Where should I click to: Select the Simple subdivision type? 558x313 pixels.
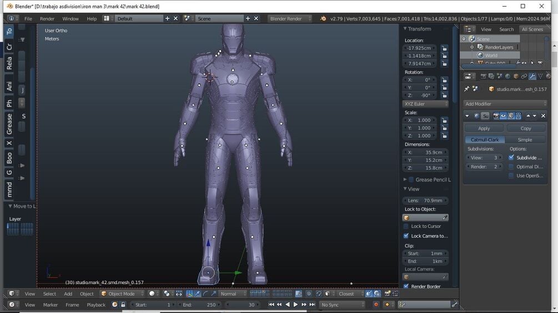click(525, 140)
